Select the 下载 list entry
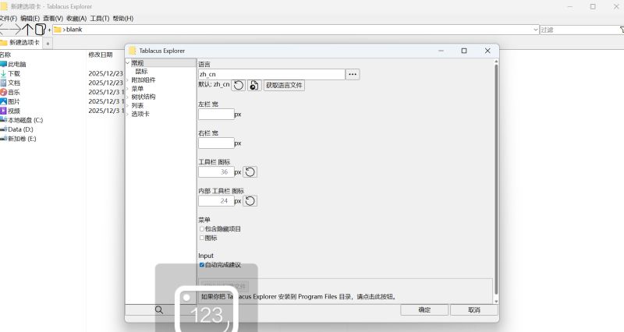The height and width of the screenshot is (332, 624). pos(14,73)
